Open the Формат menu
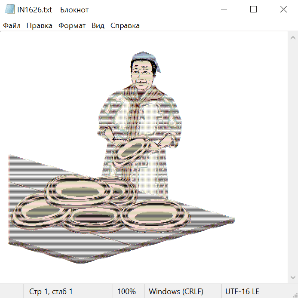The height and width of the screenshot is (298, 298). point(72,26)
